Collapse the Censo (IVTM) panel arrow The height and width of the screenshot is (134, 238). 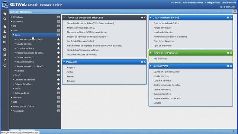[150, 66]
